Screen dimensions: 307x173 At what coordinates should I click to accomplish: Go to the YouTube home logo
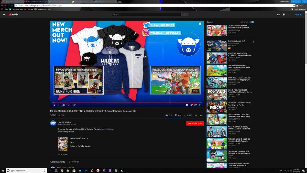13,15
